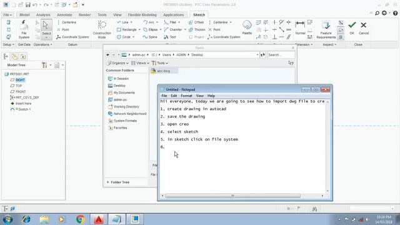The image size is (400, 225).
Task: Select In Session in Common Folders
Action: tap(118, 79)
